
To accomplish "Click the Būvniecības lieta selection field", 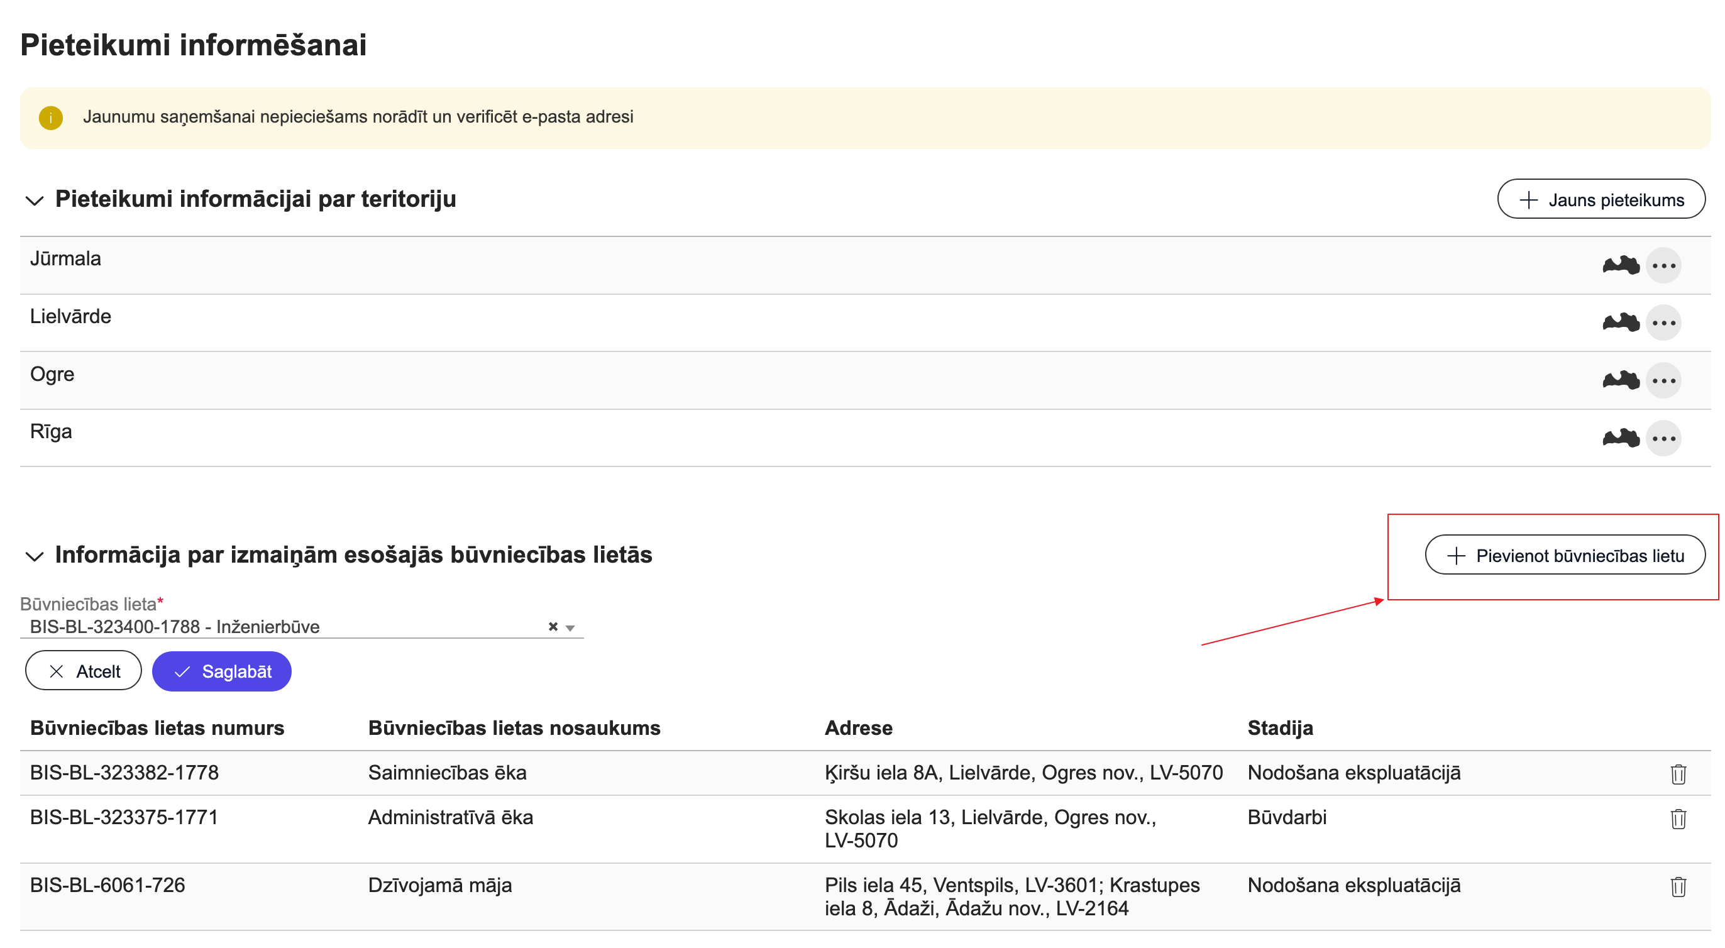I will [x=281, y=627].
